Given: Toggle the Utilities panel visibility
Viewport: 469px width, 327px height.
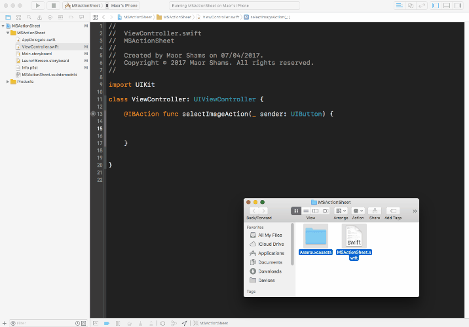Looking at the screenshot, I should 458,5.
